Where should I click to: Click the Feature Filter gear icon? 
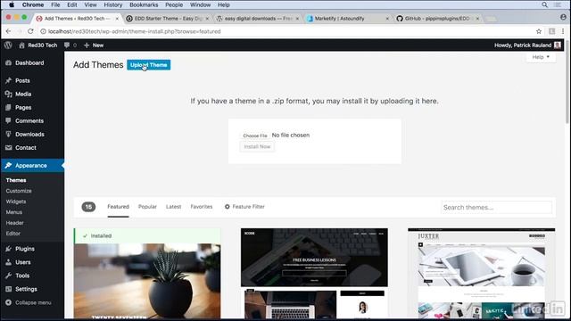point(227,207)
